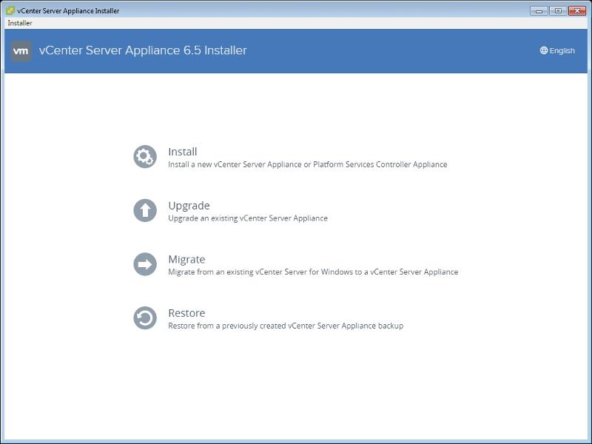Viewport: 592px width, 444px height.
Task: Close the installer window
Action: (577, 11)
